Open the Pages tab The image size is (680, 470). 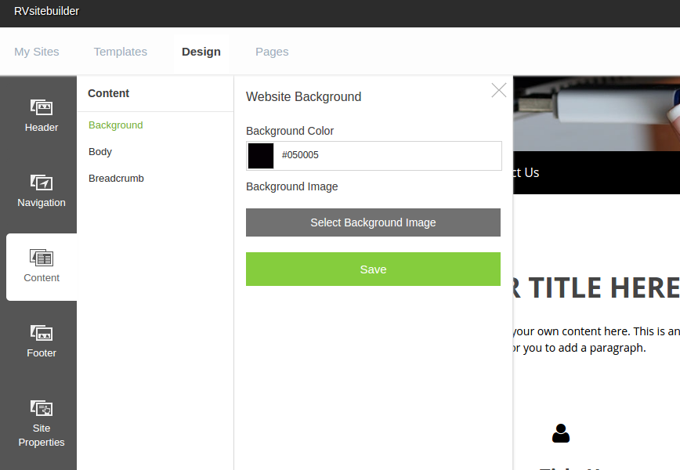tap(272, 52)
